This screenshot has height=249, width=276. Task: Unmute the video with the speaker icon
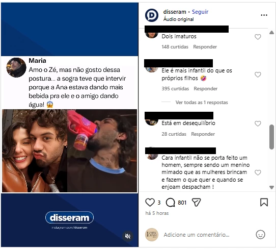pyautogui.click(x=128, y=236)
